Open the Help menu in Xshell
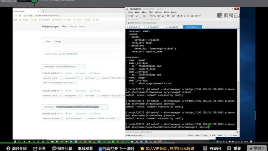268x151 pixels. pyautogui.click(x=173, y=12)
